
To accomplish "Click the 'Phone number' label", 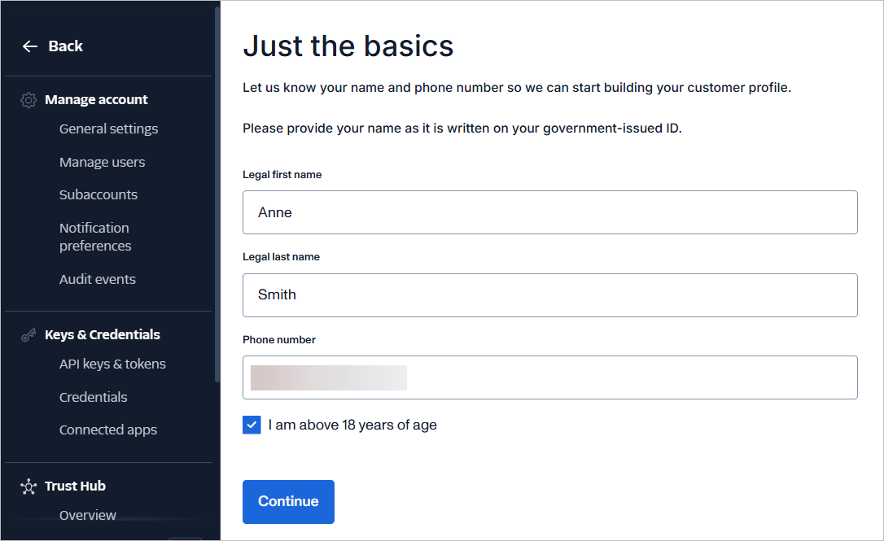I will (x=279, y=340).
